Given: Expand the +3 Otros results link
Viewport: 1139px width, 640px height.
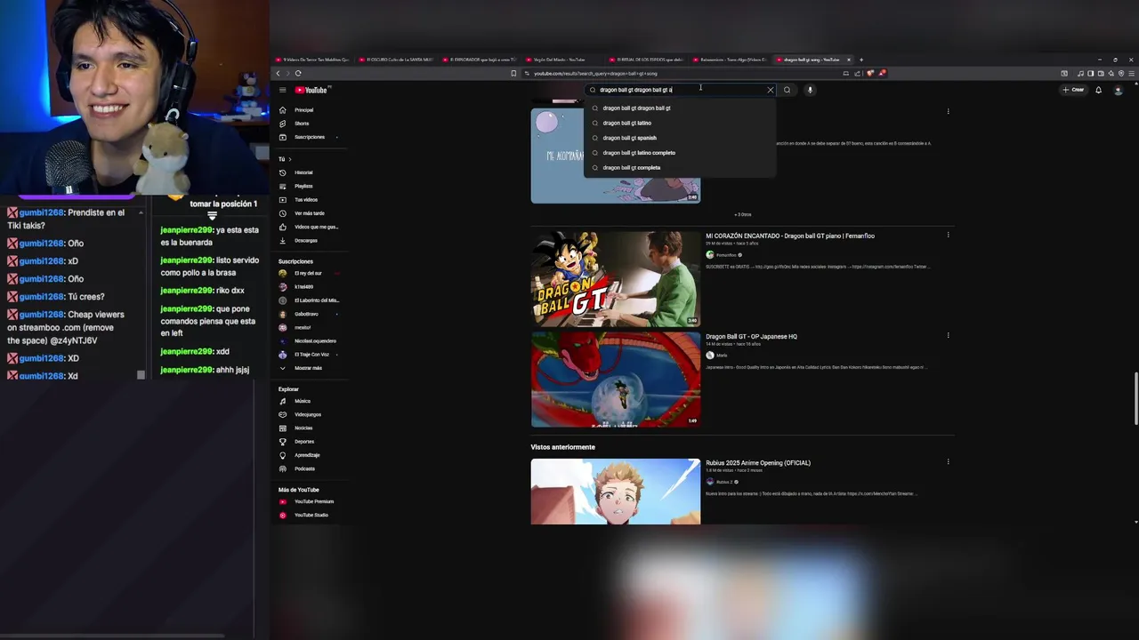Looking at the screenshot, I should point(742,214).
